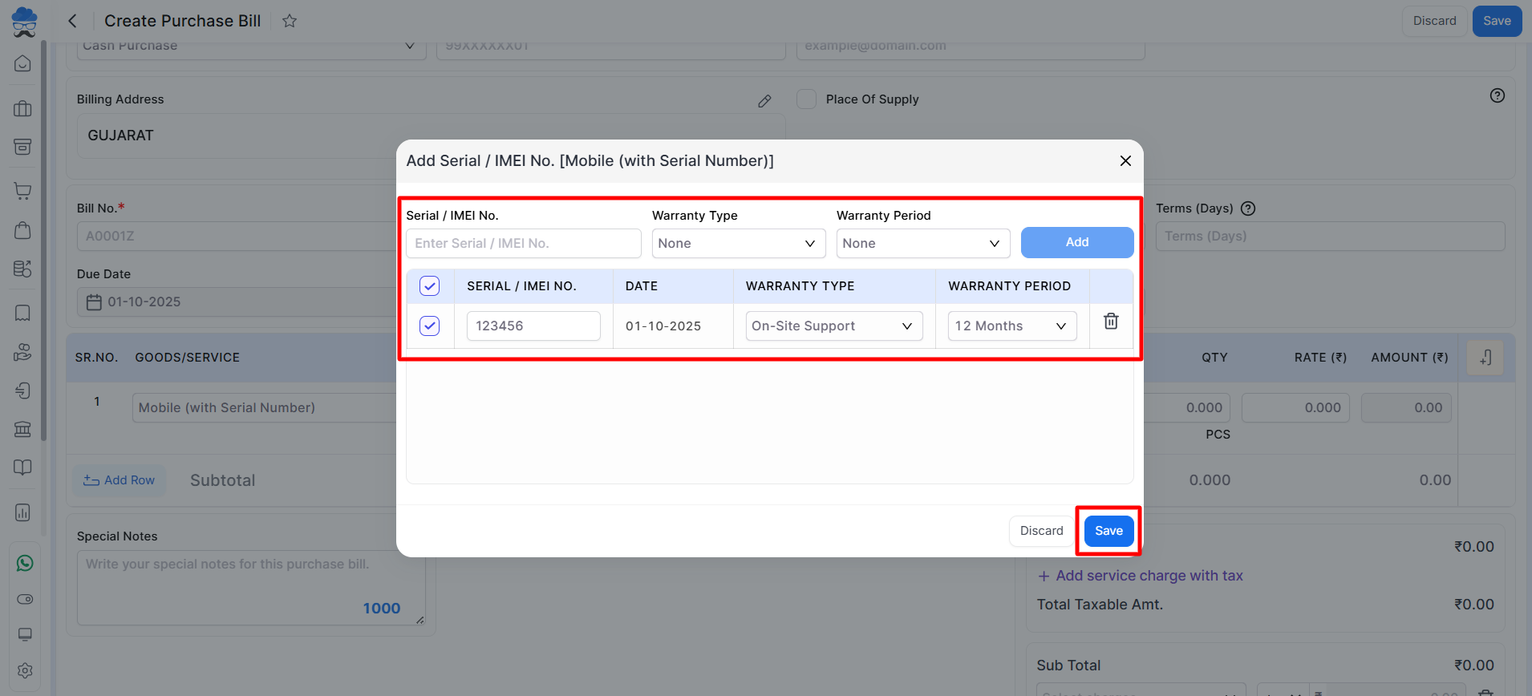Expand the Warranty Type dropdown set to None

pyautogui.click(x=738, y=244)
